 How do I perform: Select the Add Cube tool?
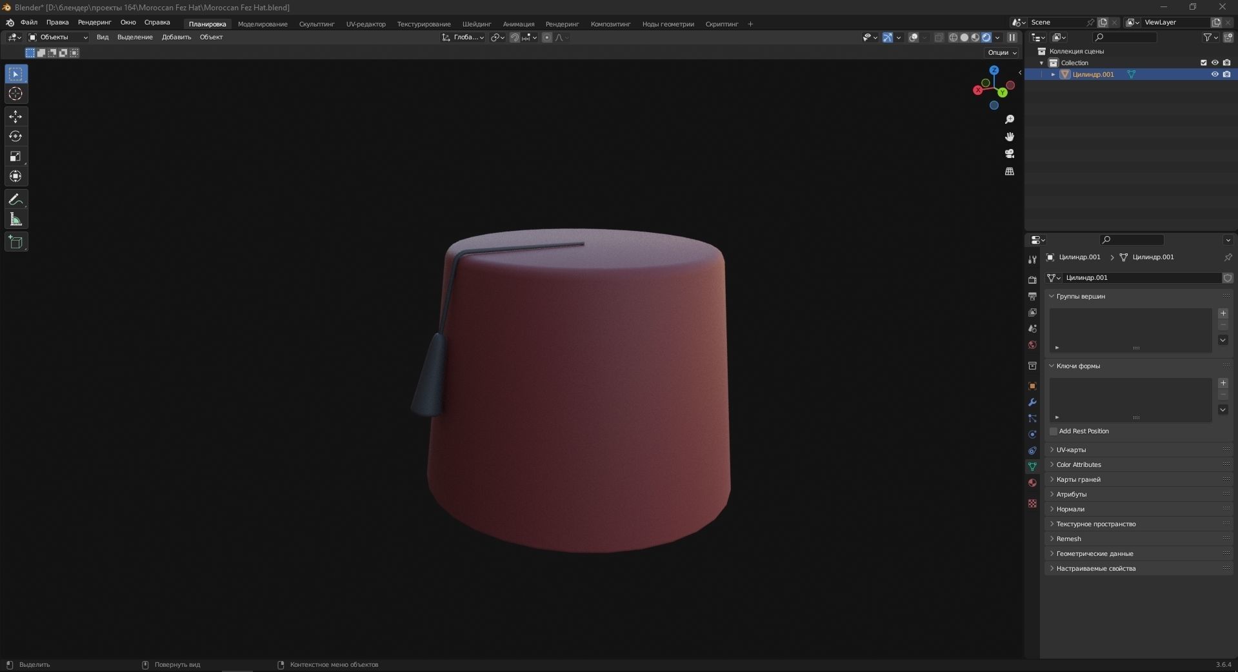pos(16,242)
